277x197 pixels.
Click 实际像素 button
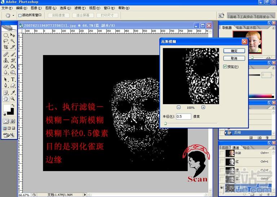59,15
